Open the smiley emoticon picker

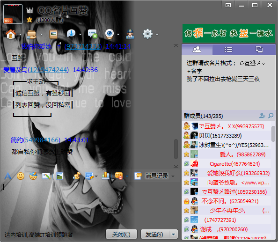21,176
